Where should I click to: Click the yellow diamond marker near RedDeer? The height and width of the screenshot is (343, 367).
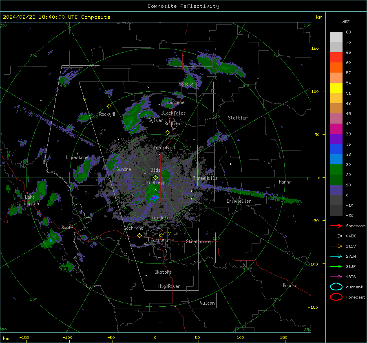(168, 133)
